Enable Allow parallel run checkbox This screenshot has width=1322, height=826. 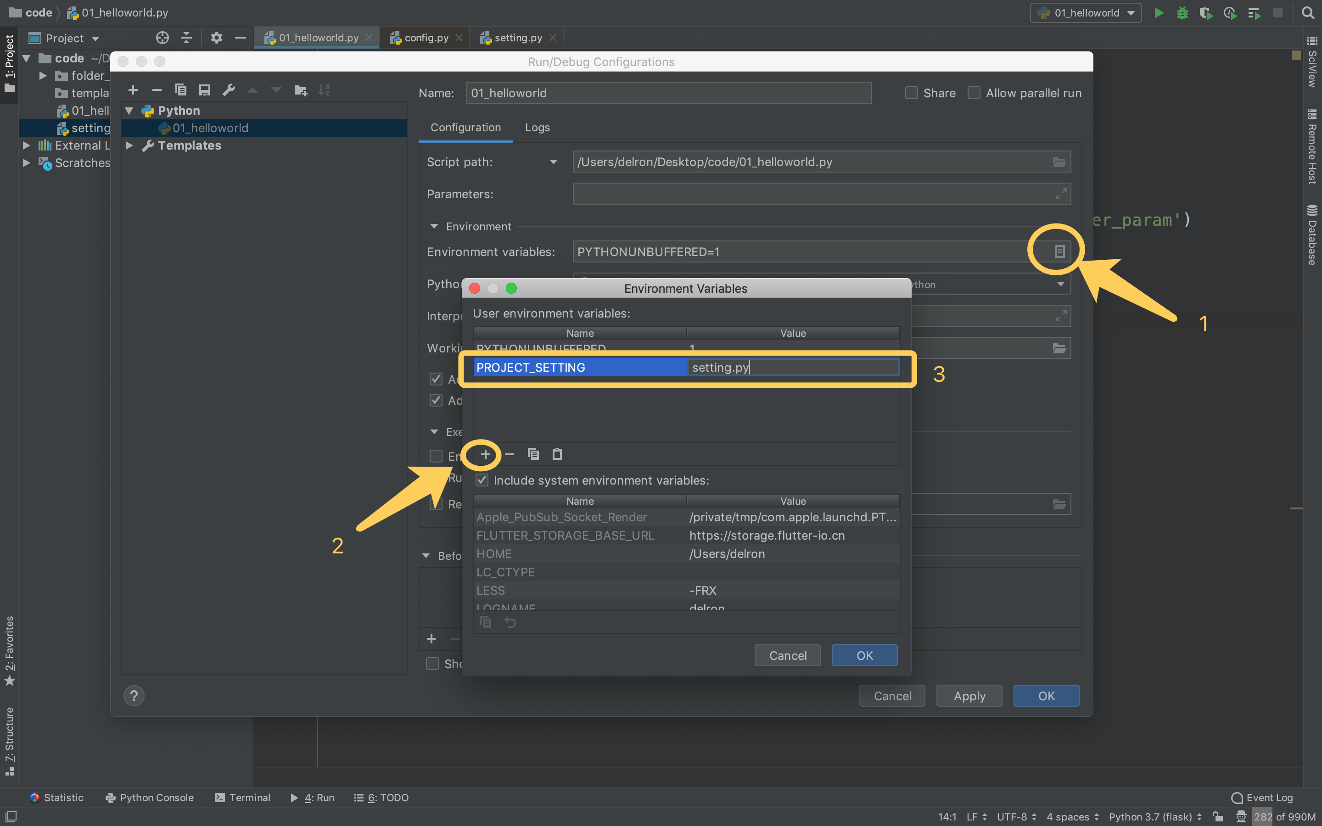point(974,93)
